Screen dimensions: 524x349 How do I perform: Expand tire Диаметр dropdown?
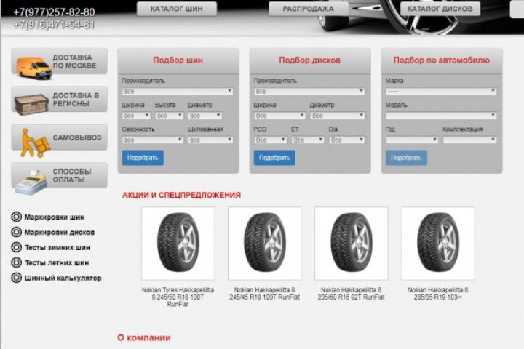(x=205, y=116)
